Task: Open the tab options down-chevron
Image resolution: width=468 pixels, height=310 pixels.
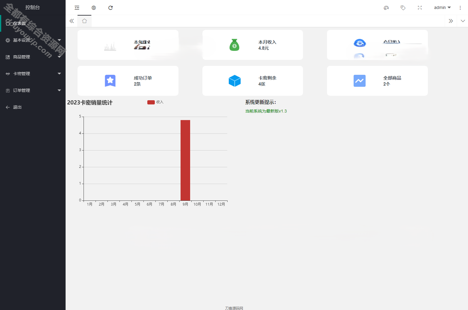Action: tap(463, 21)
